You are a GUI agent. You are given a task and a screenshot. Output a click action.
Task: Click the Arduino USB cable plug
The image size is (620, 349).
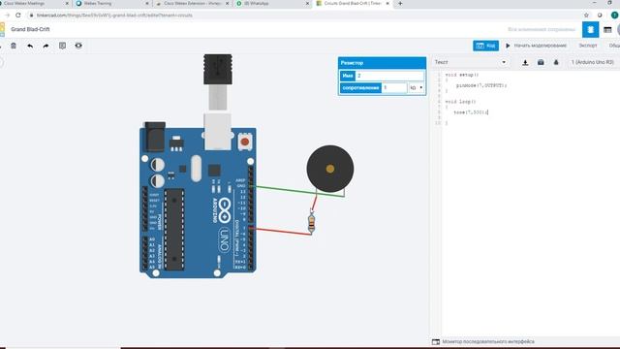point(217,70)
